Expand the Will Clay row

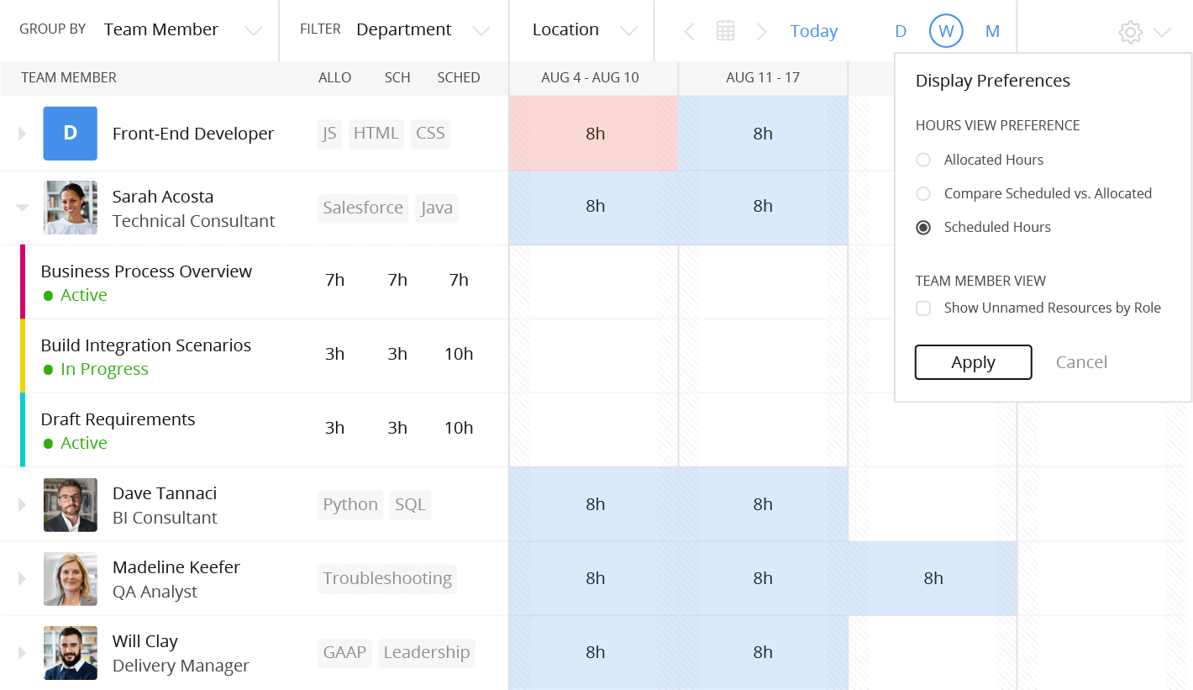(22, 652)
